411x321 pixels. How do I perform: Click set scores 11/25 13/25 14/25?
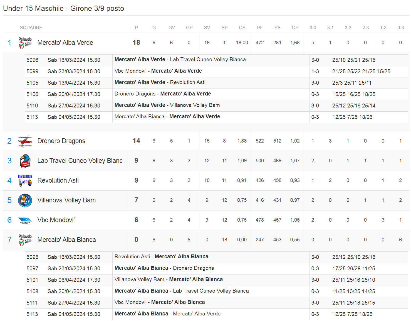[x=354, y=291]
